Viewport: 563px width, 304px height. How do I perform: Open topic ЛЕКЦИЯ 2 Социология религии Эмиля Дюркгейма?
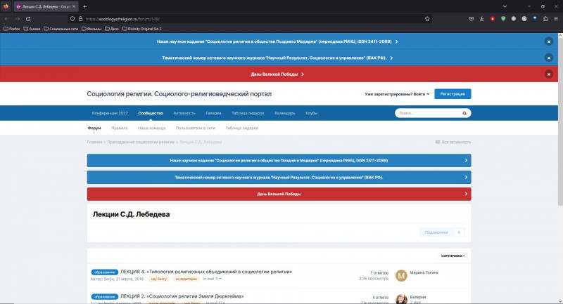pos(182,296)
